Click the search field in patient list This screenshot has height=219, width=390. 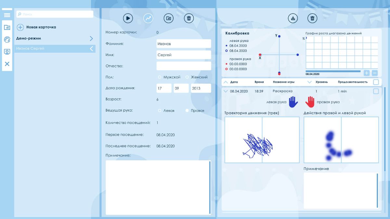[x=55, y=14]
